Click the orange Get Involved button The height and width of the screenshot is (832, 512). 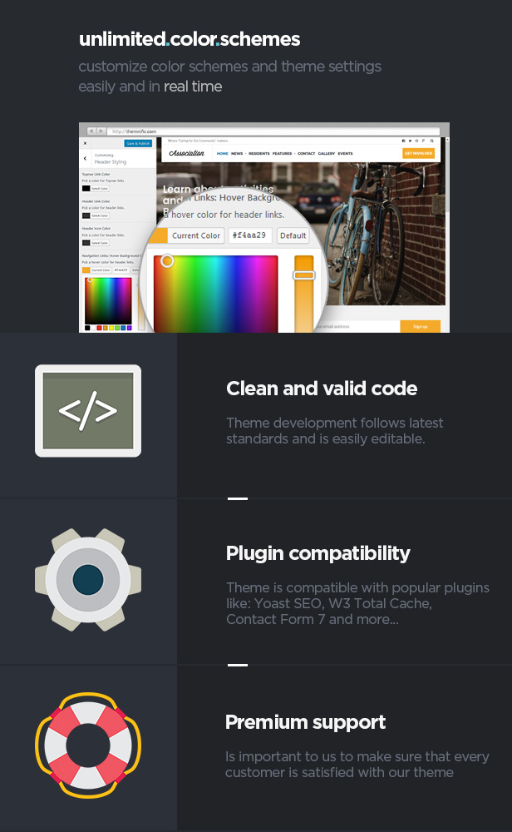(418, 153)
